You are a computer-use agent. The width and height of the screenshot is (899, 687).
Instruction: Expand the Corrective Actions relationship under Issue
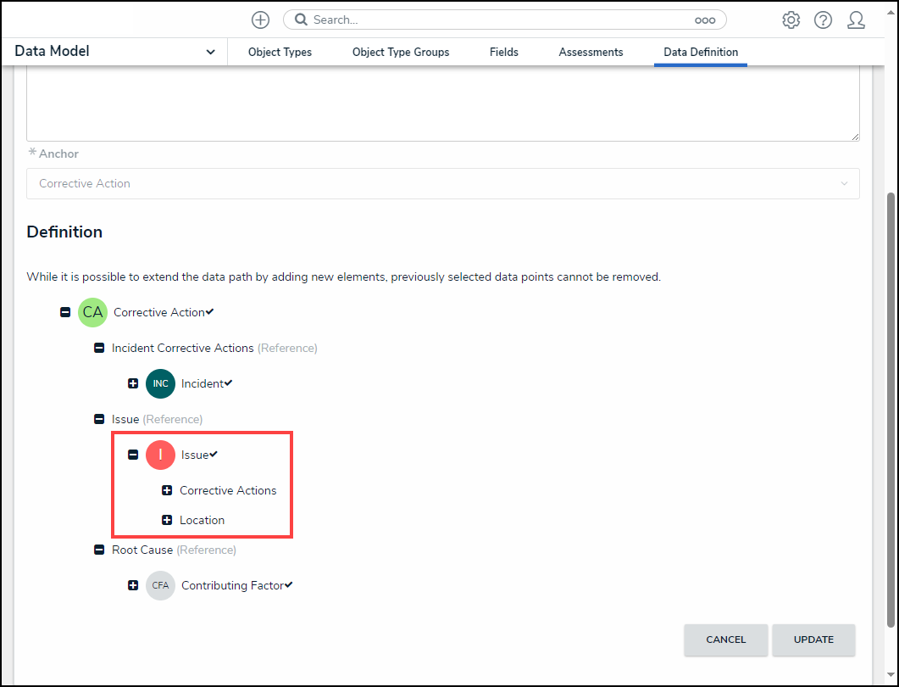[x=167, y=490]
